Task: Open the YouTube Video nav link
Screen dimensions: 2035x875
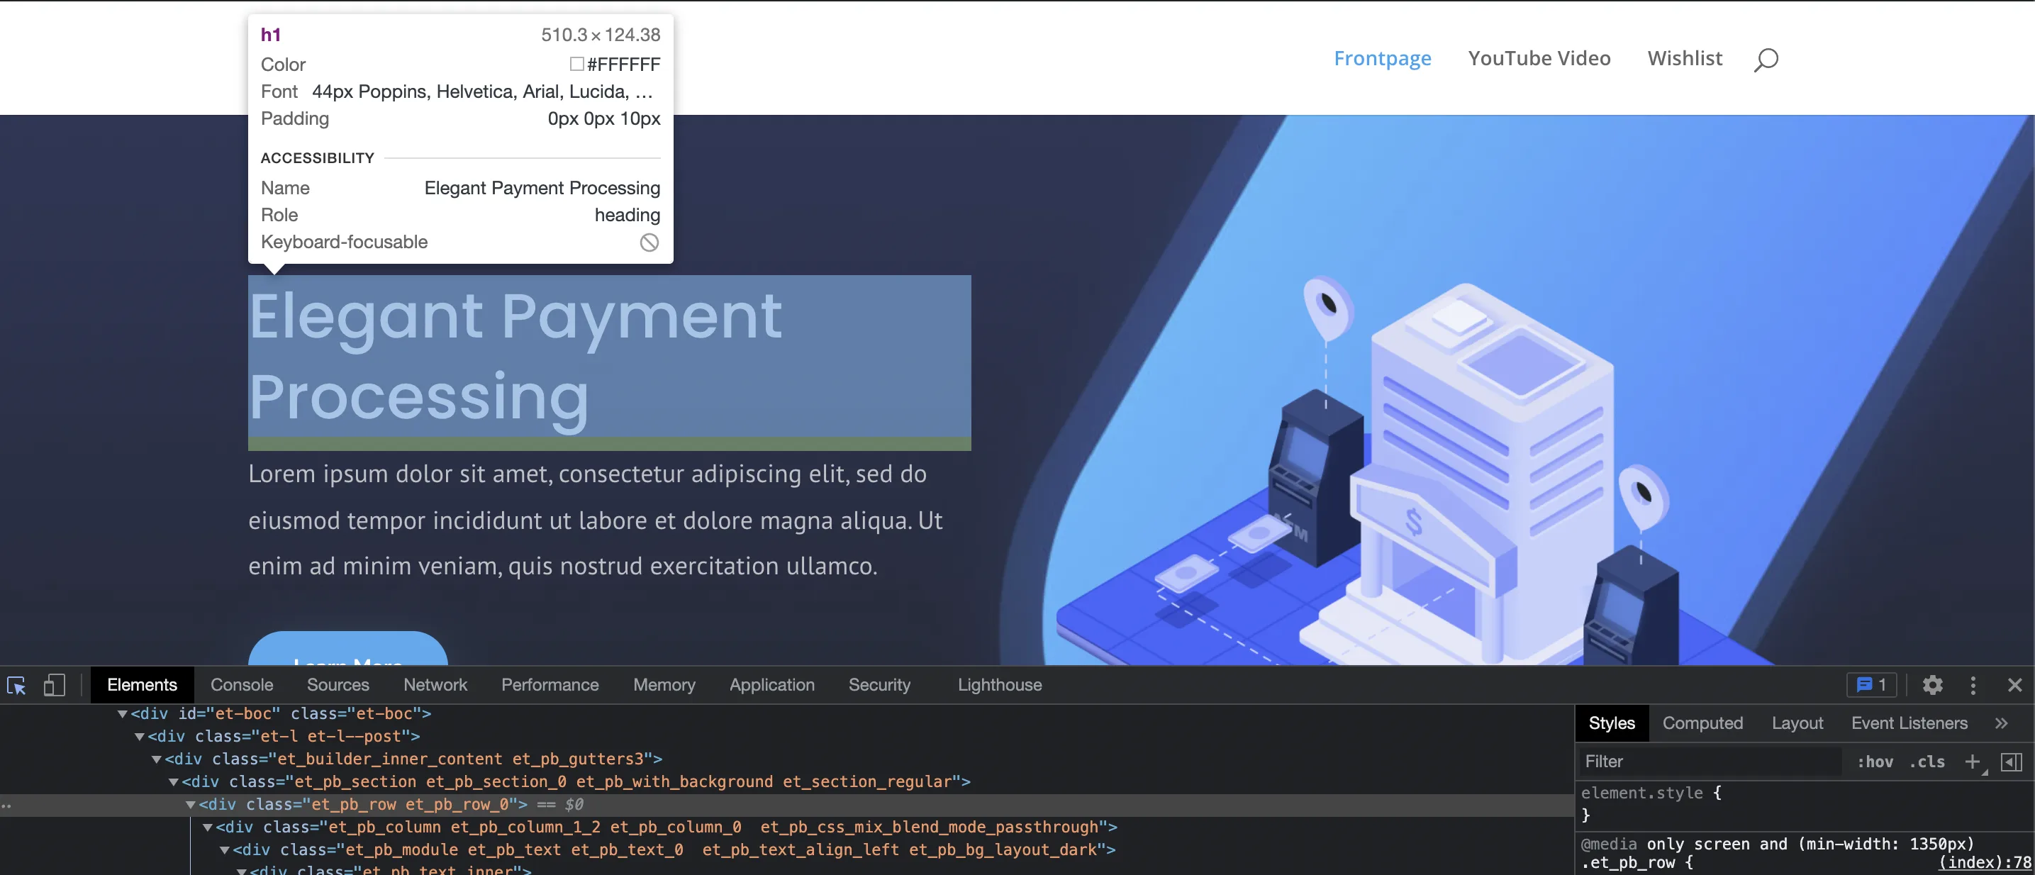Action: (x=1538, y=58)
